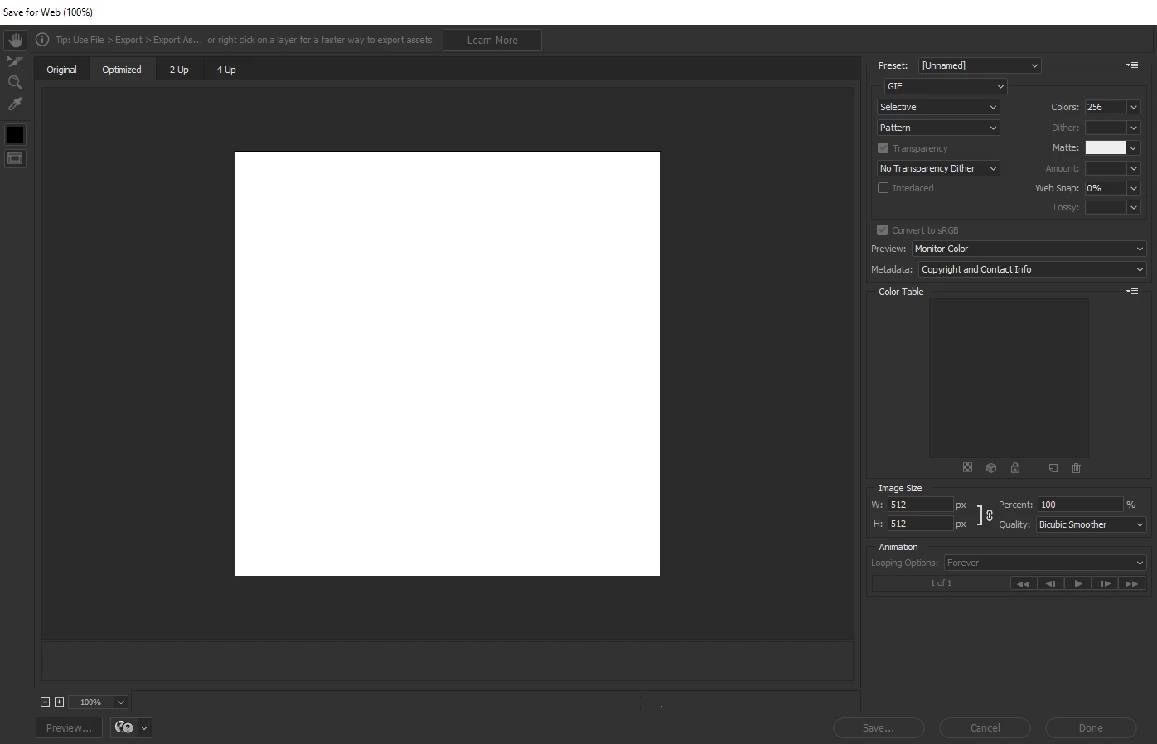Select the Eyedropper tool
Screen dimensions: 1157x744
(15, 104)
